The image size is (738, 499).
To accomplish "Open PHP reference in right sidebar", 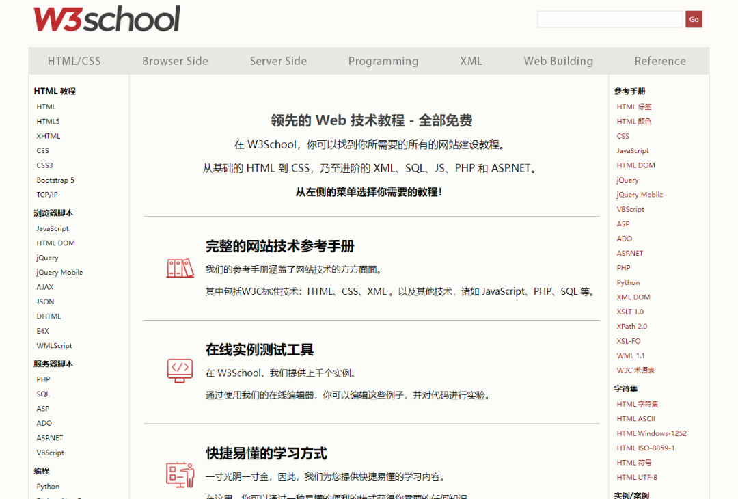I will pos(623,268).
